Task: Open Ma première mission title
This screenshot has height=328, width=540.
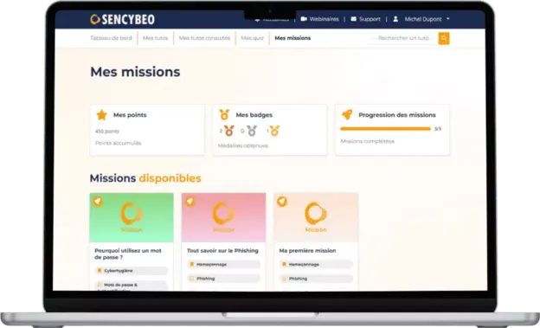Action: 307,250
